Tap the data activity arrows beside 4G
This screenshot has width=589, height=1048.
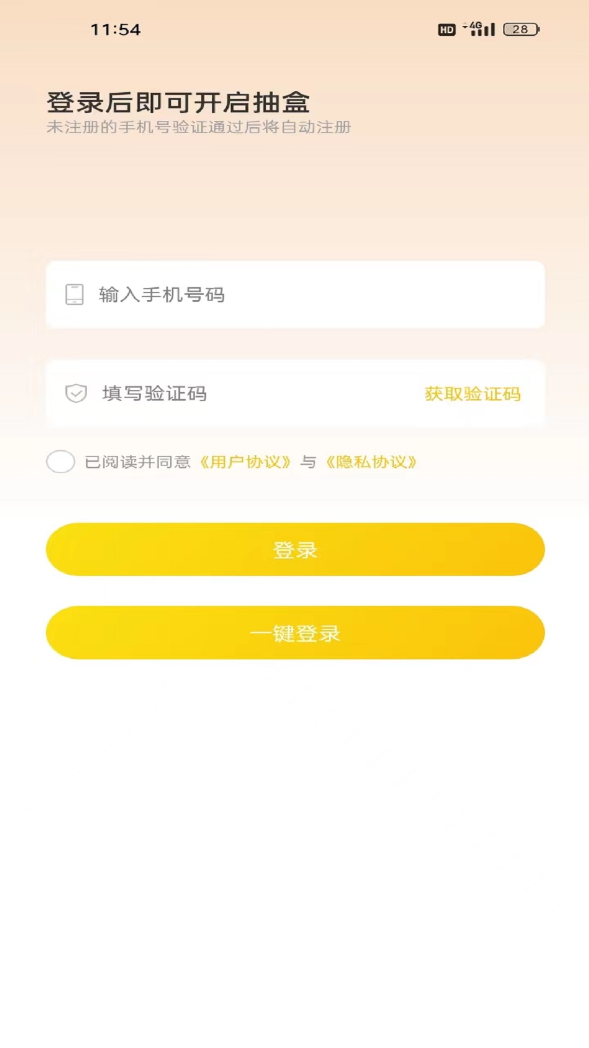(x=465, y=25)
